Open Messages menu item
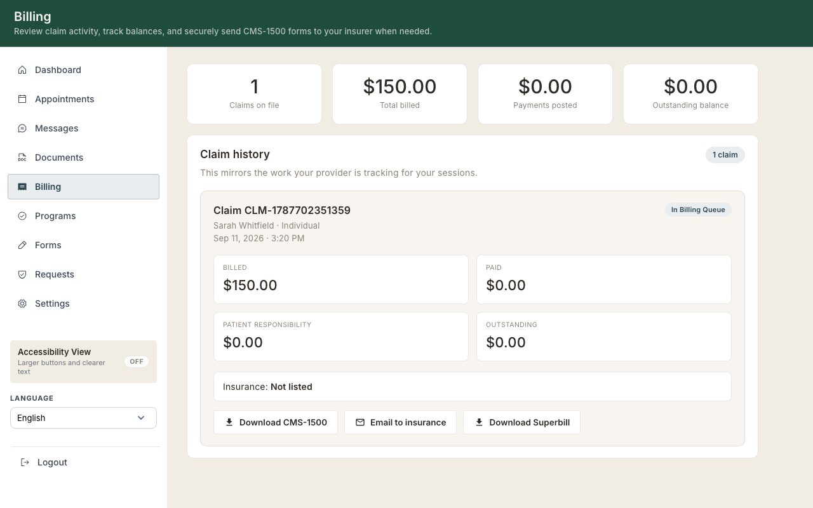 pyautogui.click(x=83, y=128)
